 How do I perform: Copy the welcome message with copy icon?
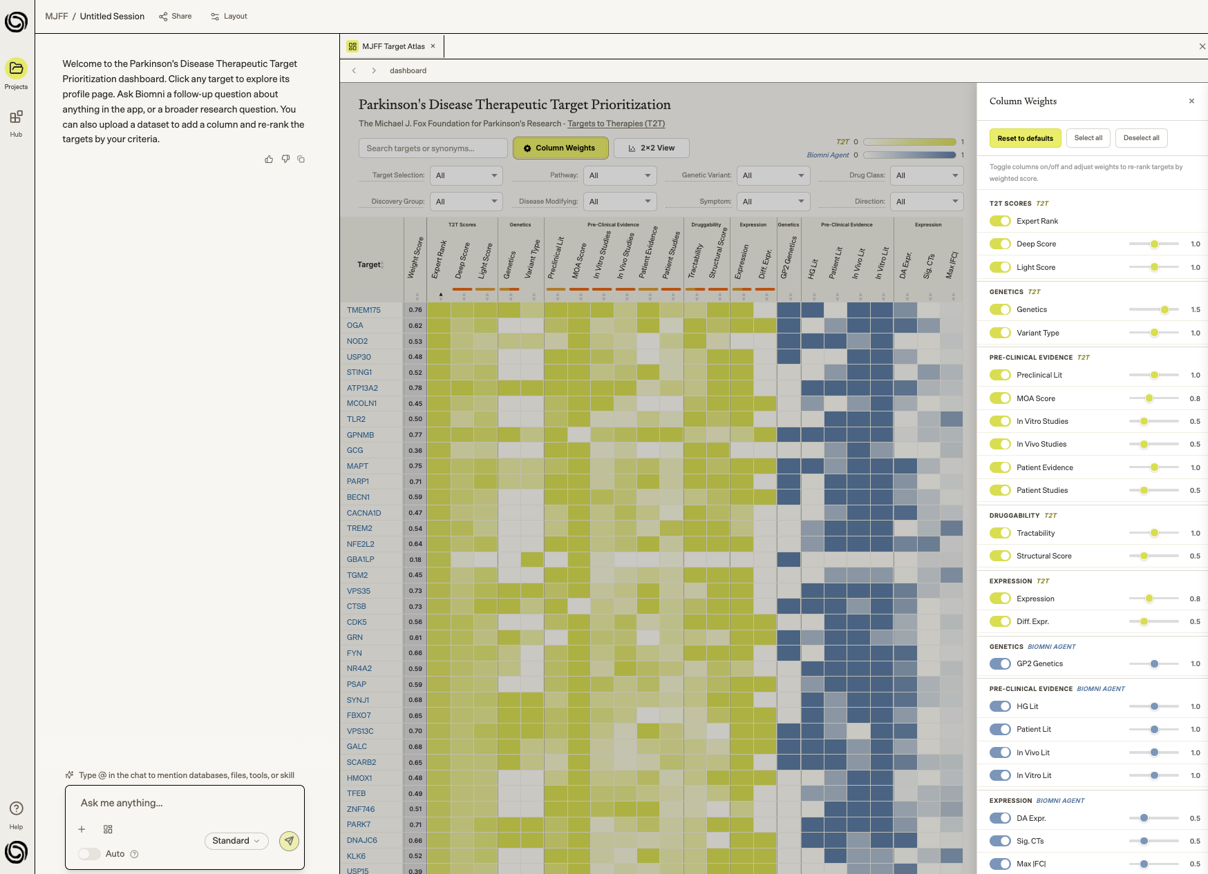click(x=301, y=159)
